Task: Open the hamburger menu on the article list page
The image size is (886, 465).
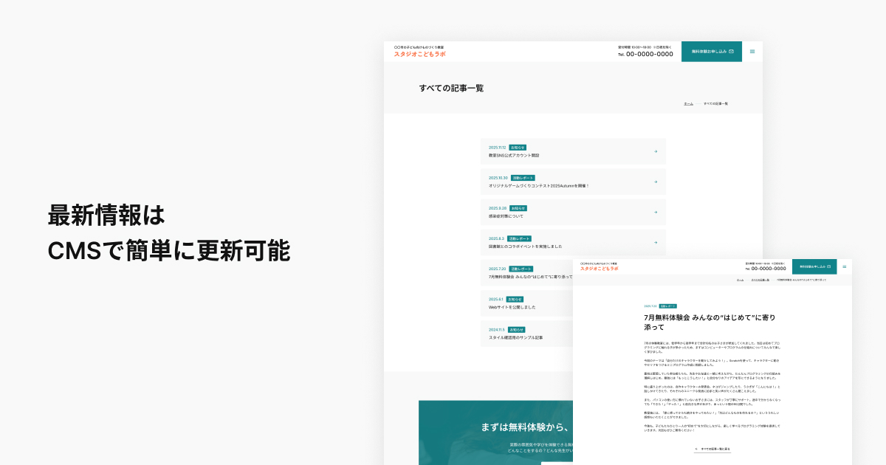Action: 752,52
